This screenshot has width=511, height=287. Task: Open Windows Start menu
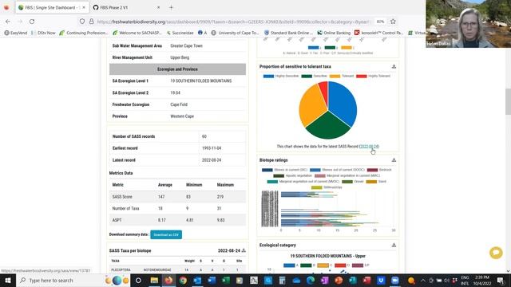pyautogui.click(x=8, y=280)
